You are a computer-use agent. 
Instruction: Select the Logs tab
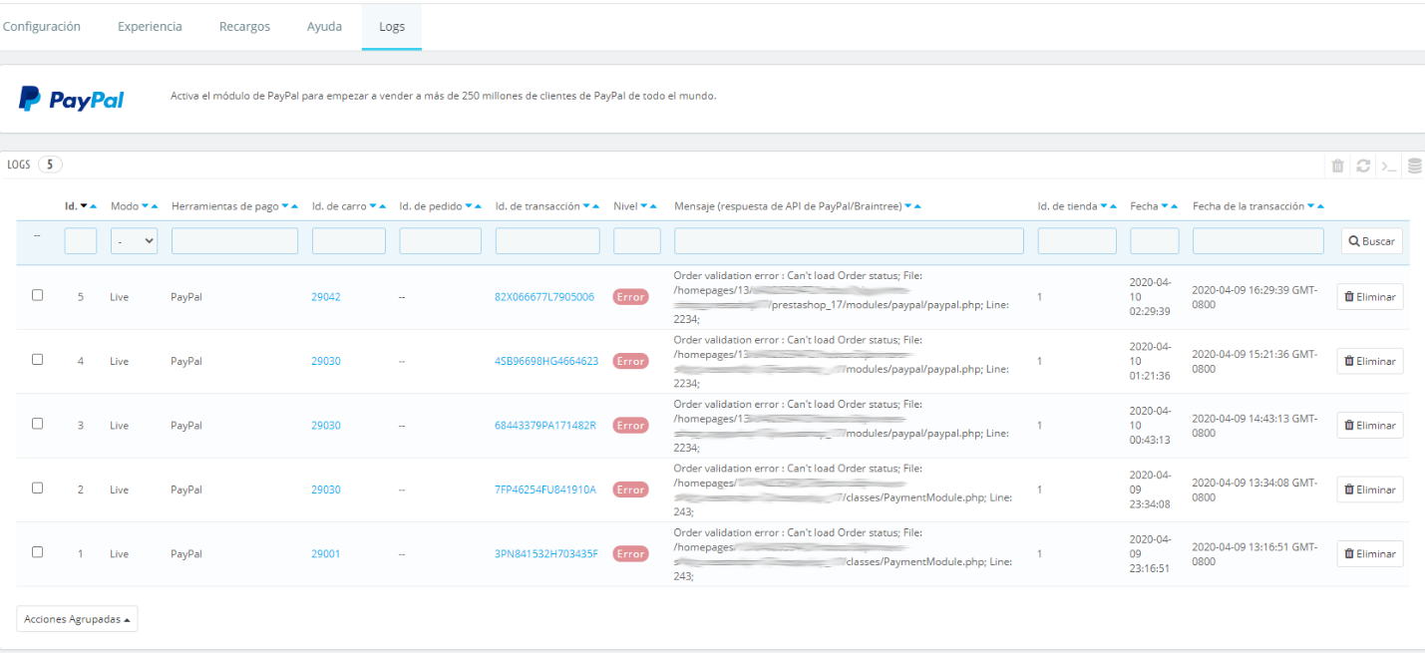[392, 27]
